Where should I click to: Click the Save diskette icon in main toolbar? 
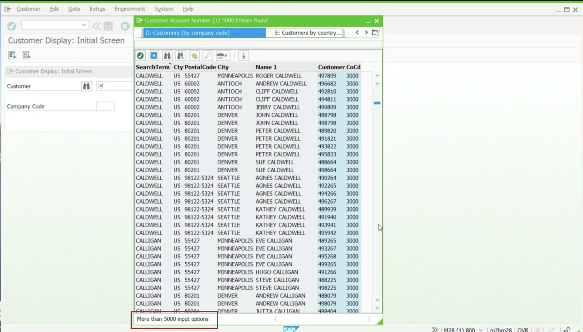pos(108,26)
